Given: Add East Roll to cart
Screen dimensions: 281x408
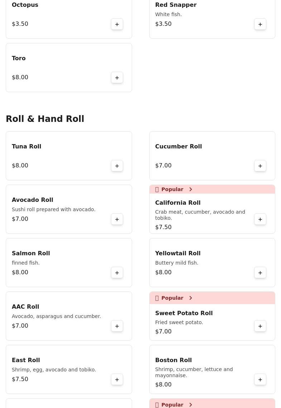Looking at the screenshot, I should [117, 379].
